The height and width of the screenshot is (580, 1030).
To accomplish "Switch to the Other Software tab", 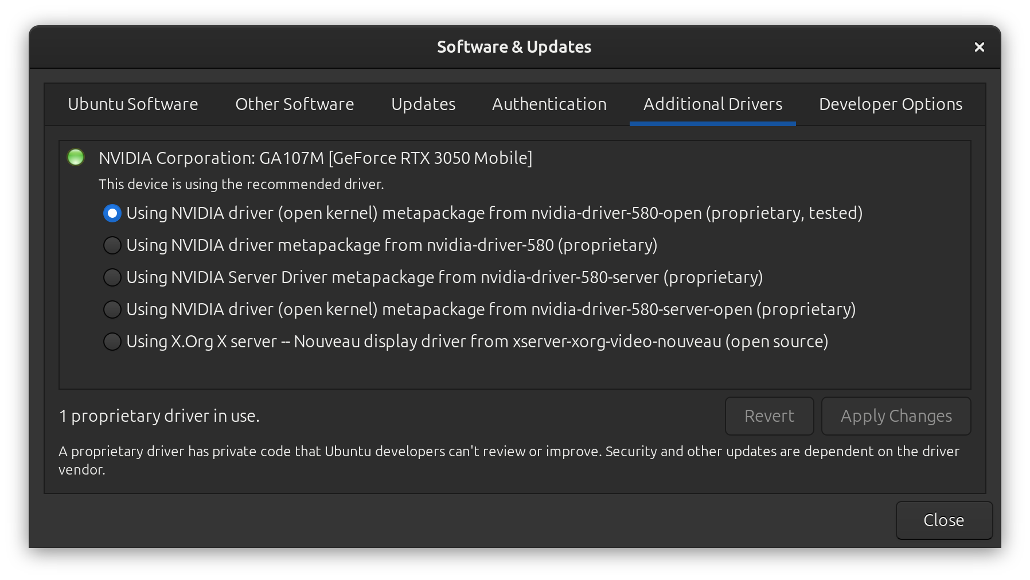I will (294, 104).
